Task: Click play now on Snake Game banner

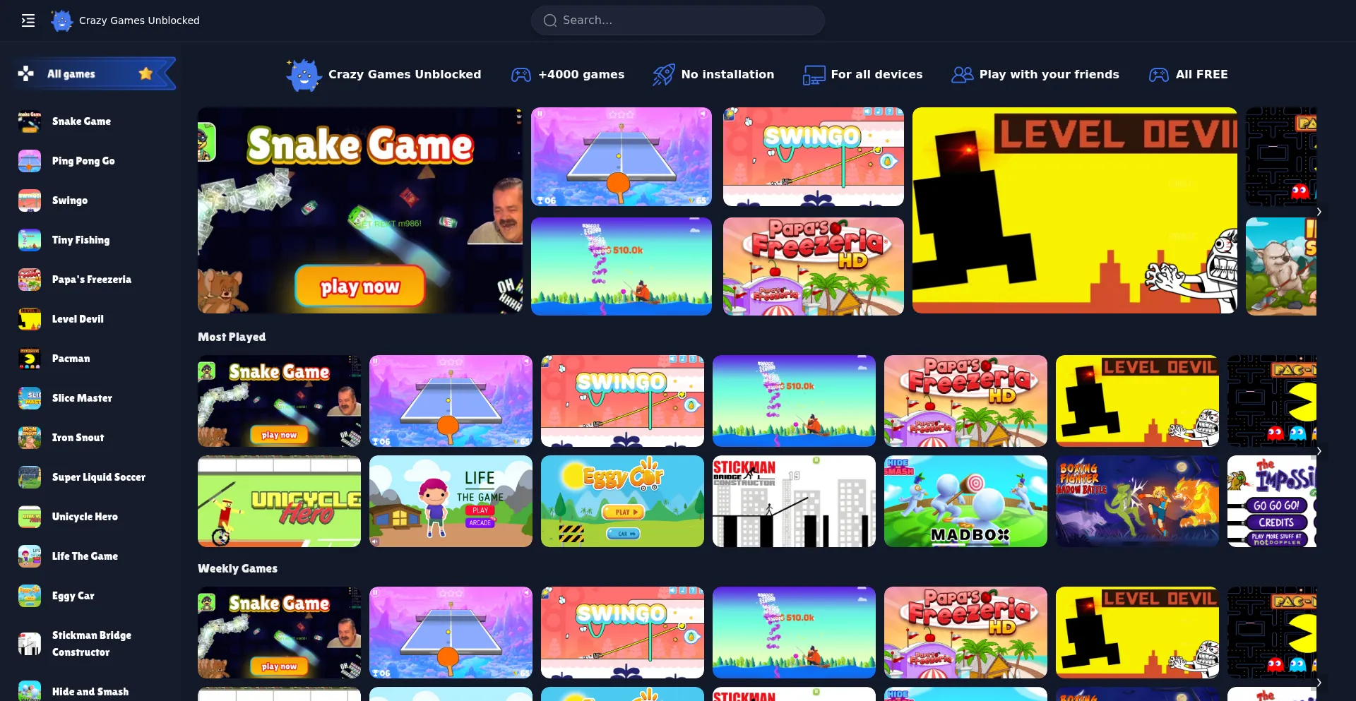Action: (x=360, y=286)
